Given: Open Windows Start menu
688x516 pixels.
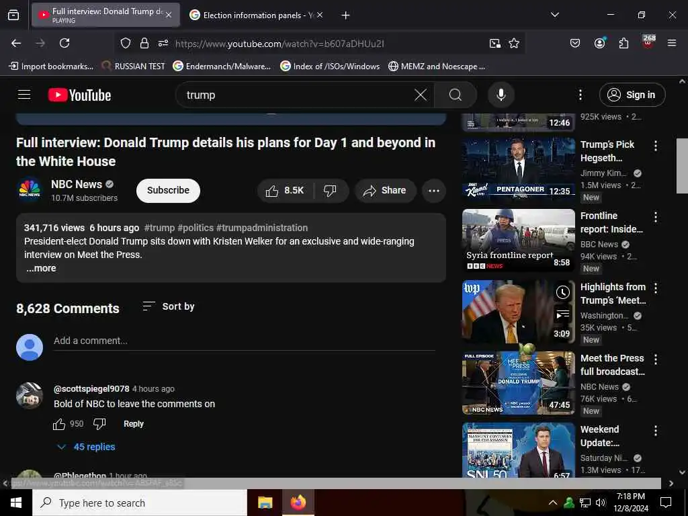Looking at the screenshot, I should (16, 503).
